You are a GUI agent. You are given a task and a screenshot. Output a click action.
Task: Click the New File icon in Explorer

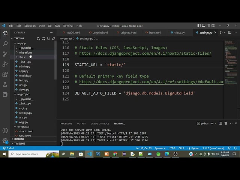pos(38,39)
